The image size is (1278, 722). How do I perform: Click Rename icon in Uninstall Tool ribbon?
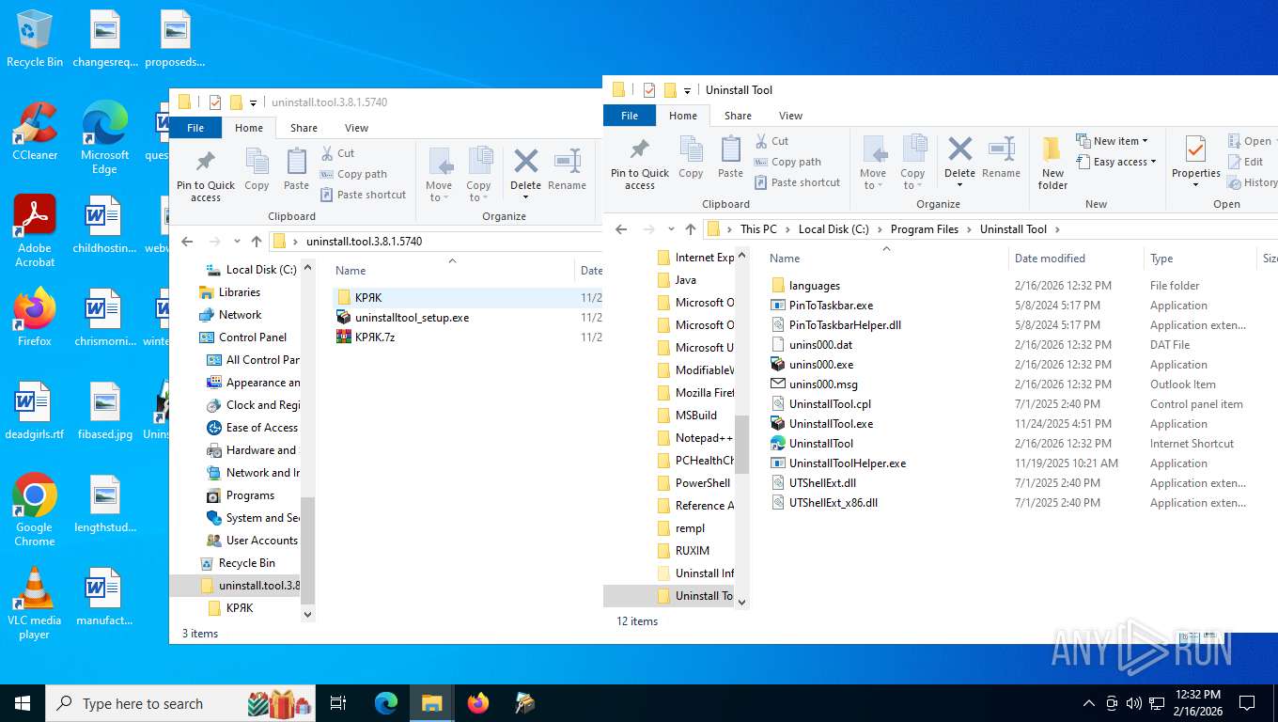[x=1001, y=157]
